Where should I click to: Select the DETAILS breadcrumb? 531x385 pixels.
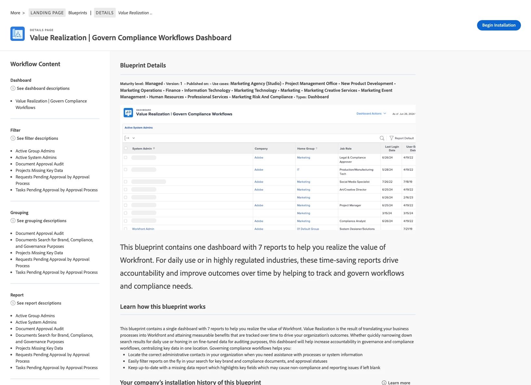click(x=105, y=13)
